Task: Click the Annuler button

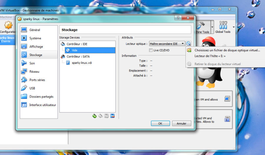Action: (181, 123)
